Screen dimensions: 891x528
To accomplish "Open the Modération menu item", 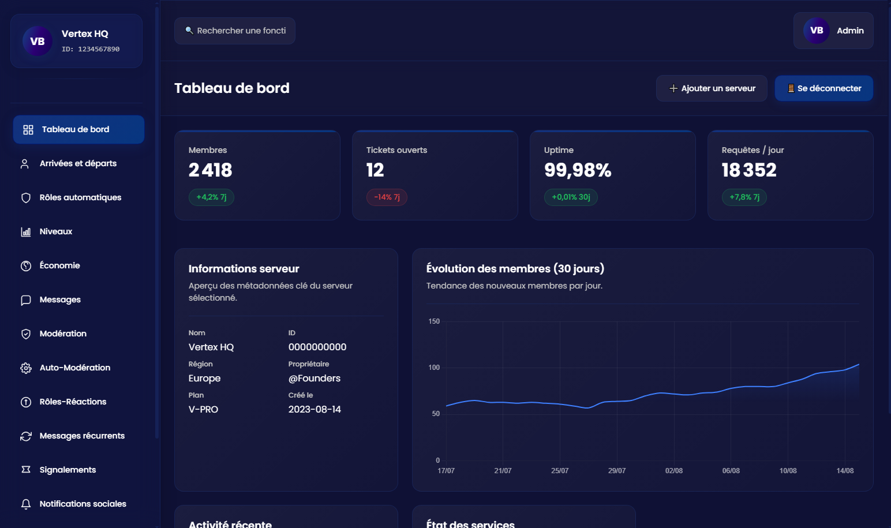I will 63,334.
